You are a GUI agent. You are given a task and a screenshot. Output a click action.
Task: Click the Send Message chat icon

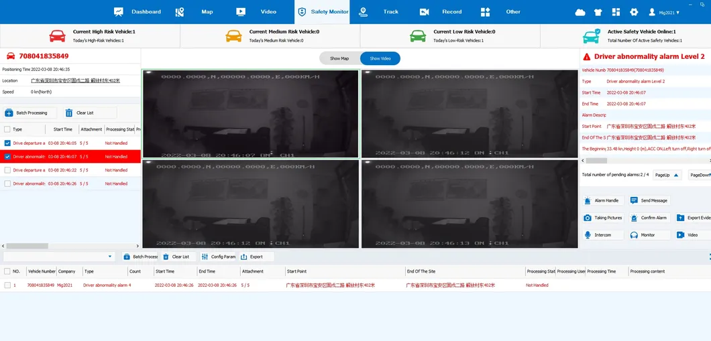pyautogui.click(x=634, y=200)
